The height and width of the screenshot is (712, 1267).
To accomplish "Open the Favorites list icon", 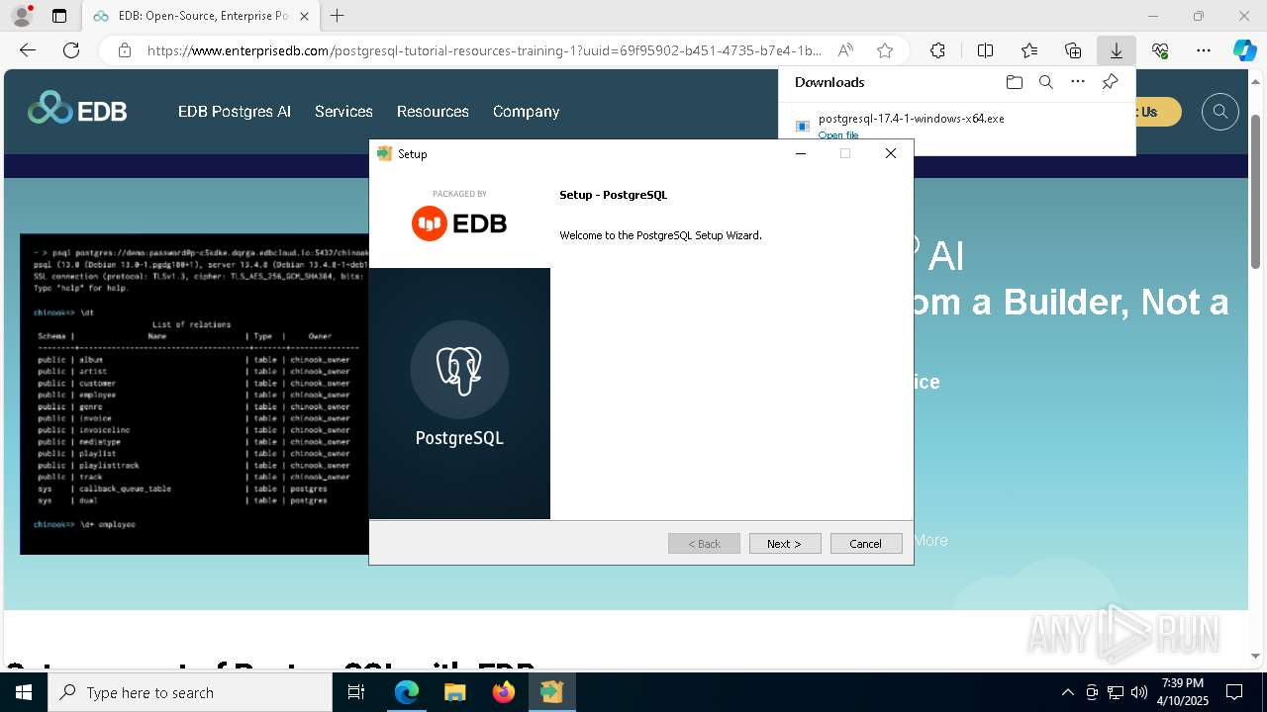I will (x=1029, y=50).
